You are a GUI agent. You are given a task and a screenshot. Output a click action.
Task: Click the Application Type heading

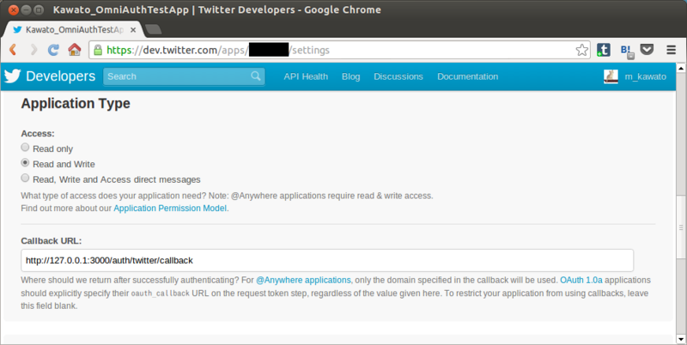coord(76,104)
